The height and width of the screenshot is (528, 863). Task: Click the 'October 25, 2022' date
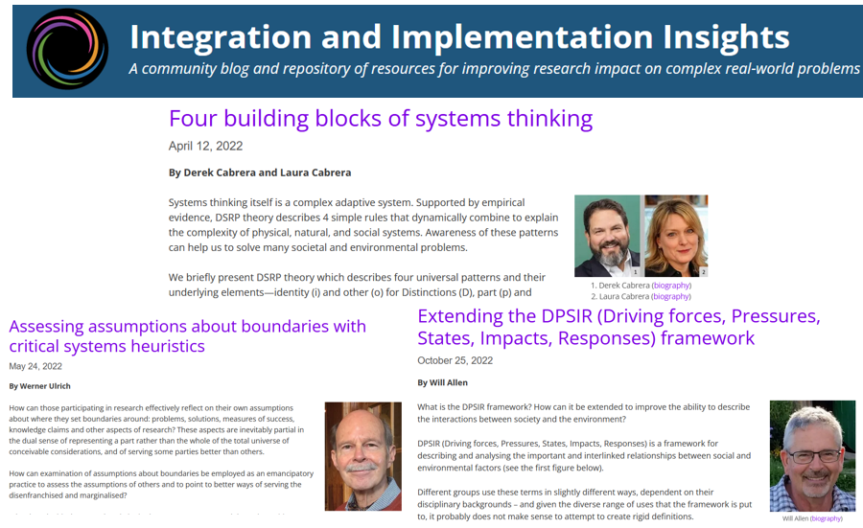click(x=455, y=361)
